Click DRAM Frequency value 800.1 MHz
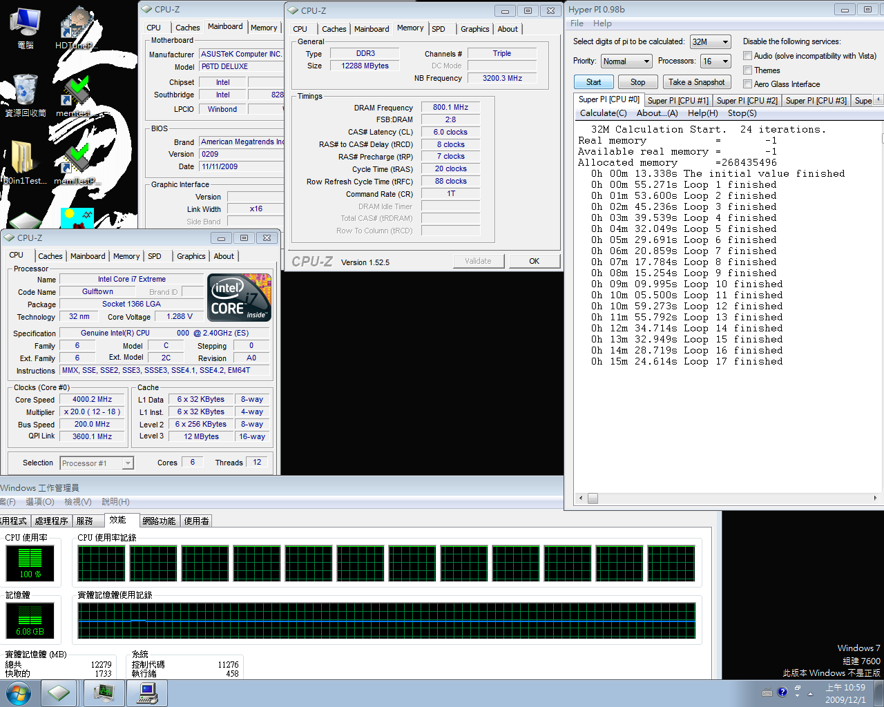The height and width of the screenshot is (707, 884). tap(450, 107)
